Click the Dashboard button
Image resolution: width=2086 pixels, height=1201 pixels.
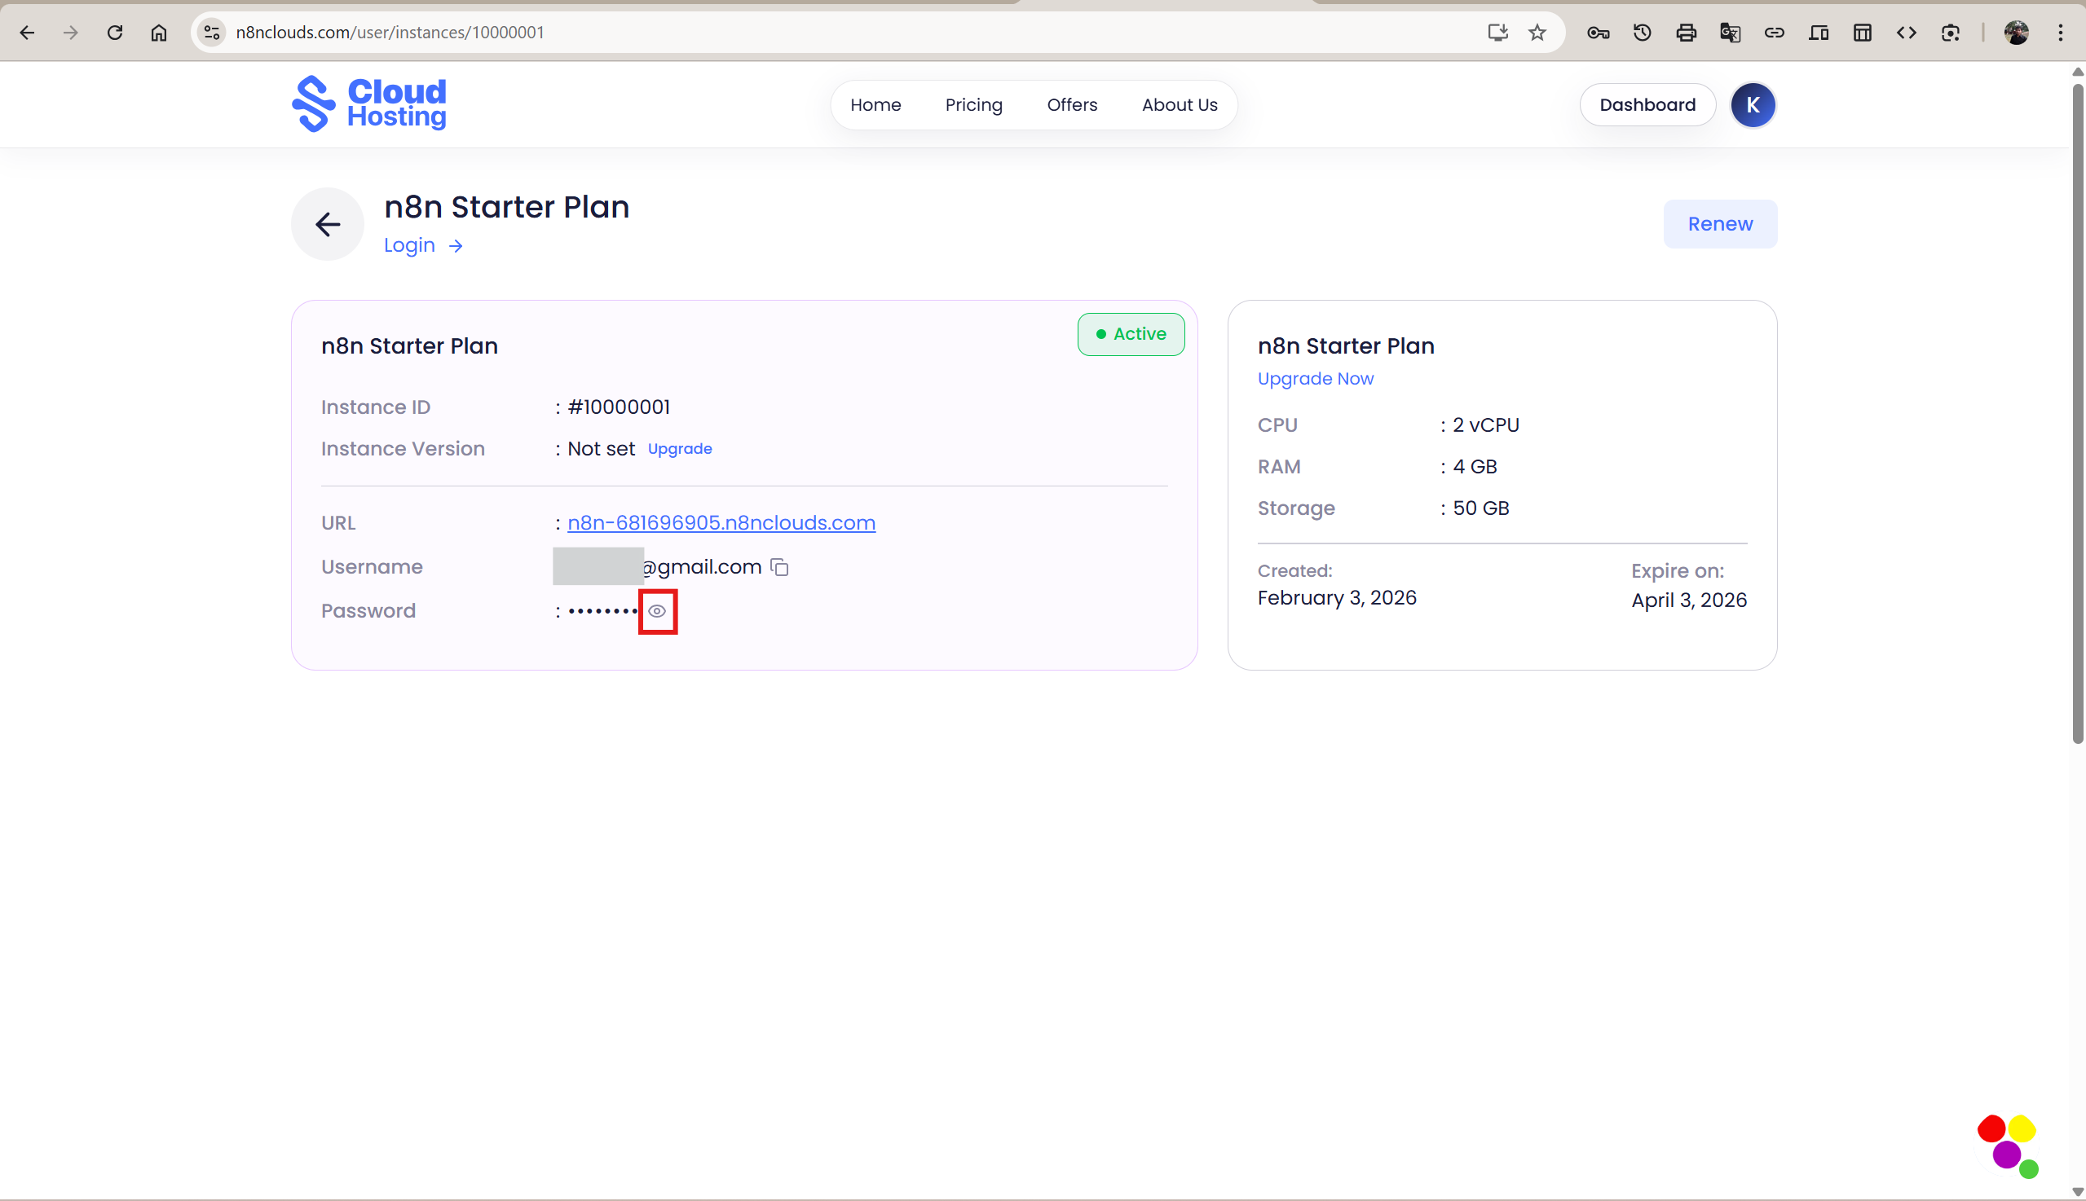coord(1647,105)
